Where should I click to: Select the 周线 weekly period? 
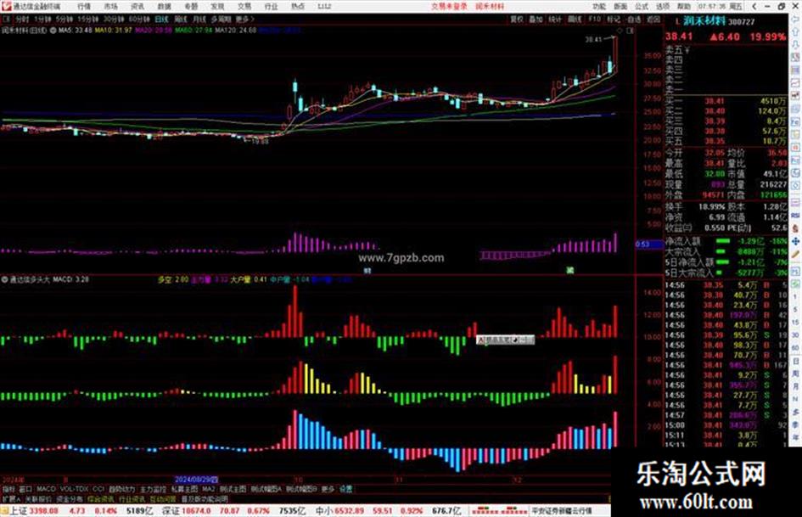181,20
